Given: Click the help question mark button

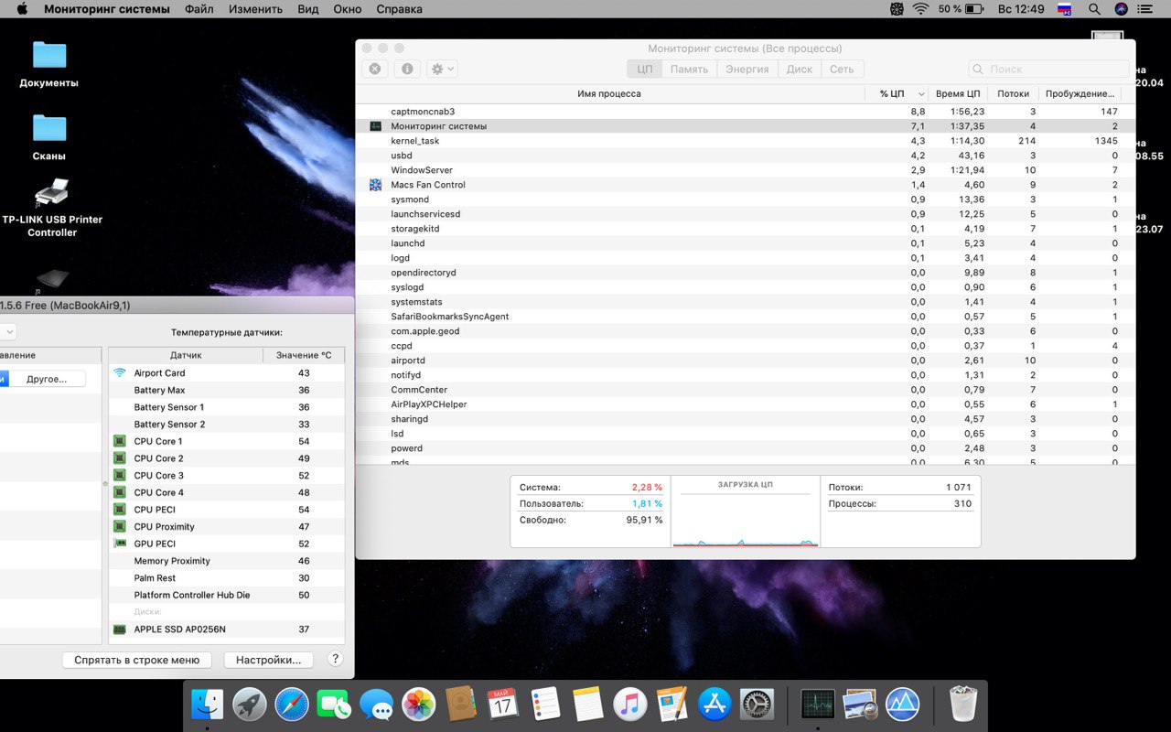Looking at the screenshot, I should click(335, 659).
